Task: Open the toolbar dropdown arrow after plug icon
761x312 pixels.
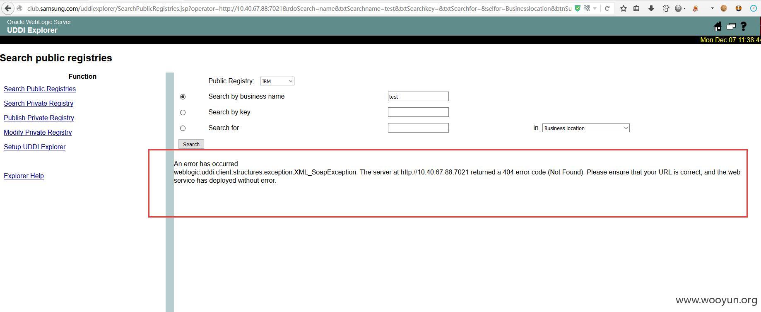Action: 712,8
